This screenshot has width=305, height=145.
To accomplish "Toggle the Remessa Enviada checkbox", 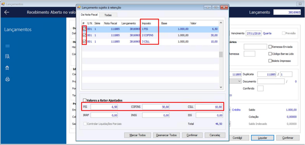I will pyautogui.click(x=270, y=47).
